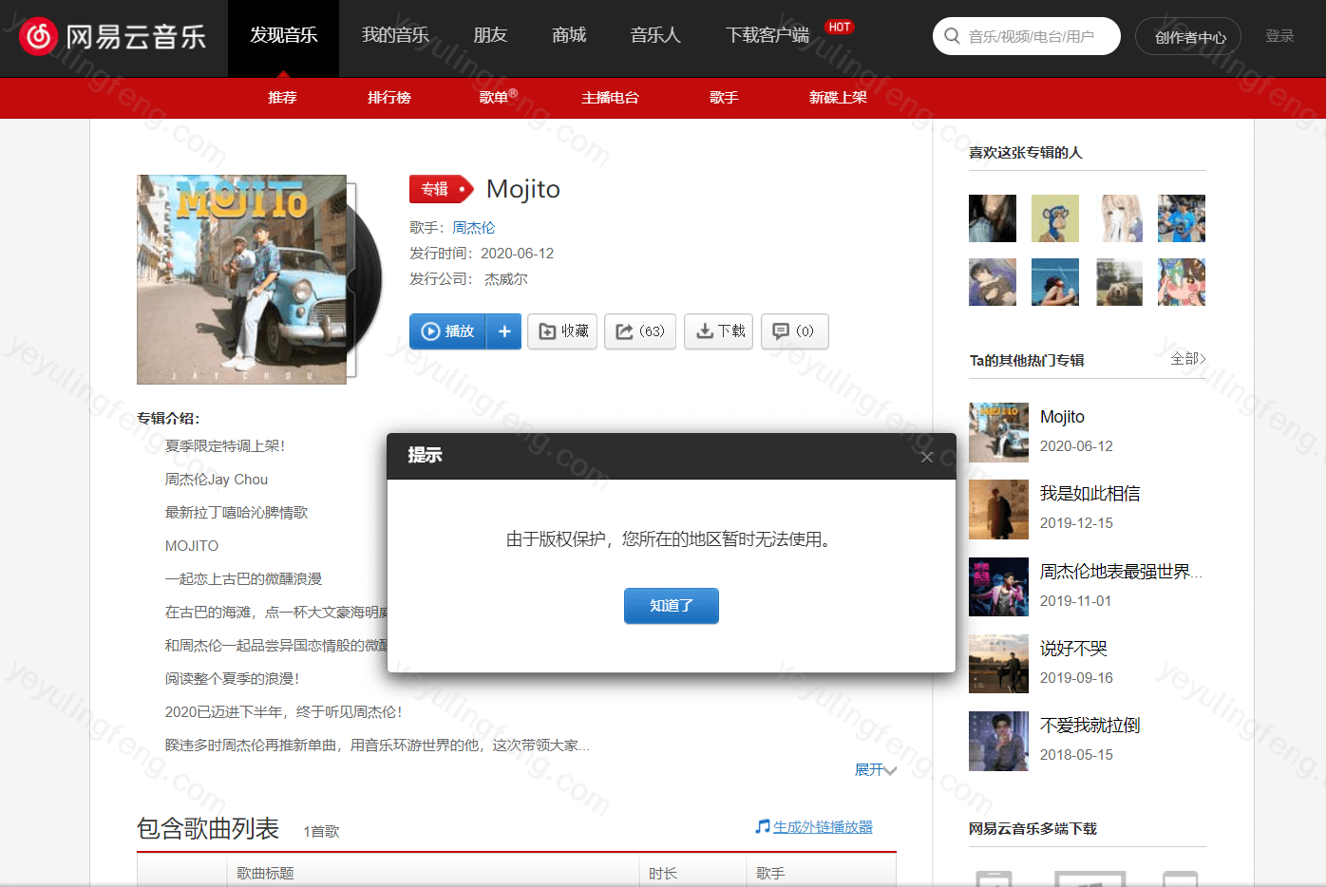Open the artist link 周杰伦
1326x887 pixels.
tap(473, 228)
